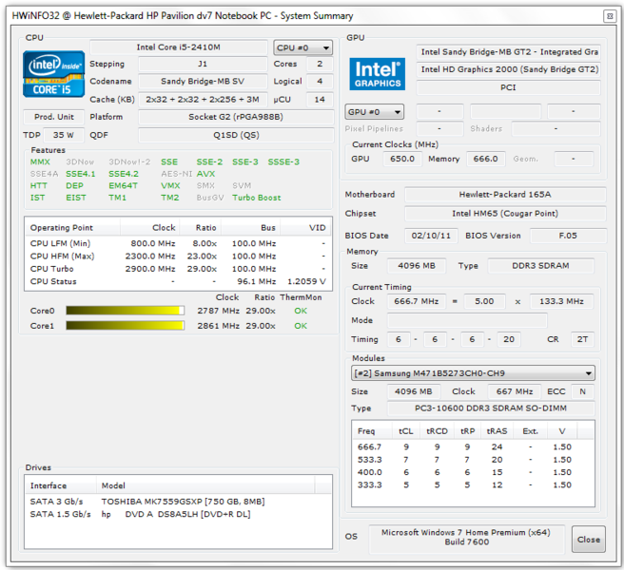Screen dimensions: 624x570
Task: Click the ECC N field
Action: click(x=582, y=391)
